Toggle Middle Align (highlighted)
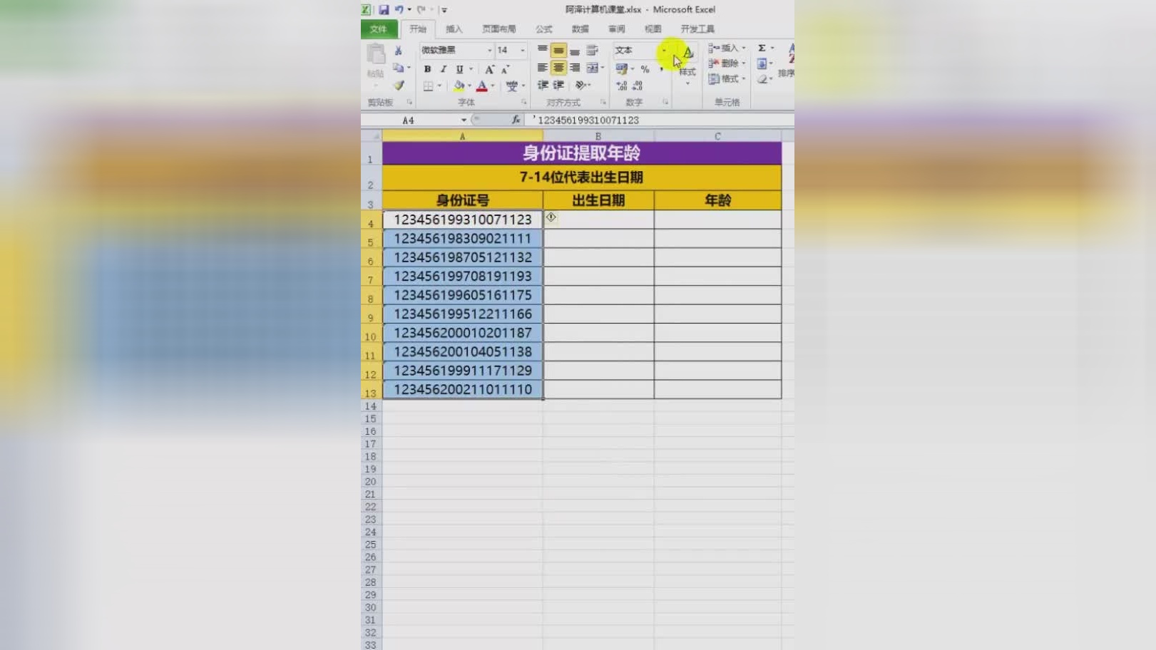The width and height of the screenshot is (1156, 650). 558,50
